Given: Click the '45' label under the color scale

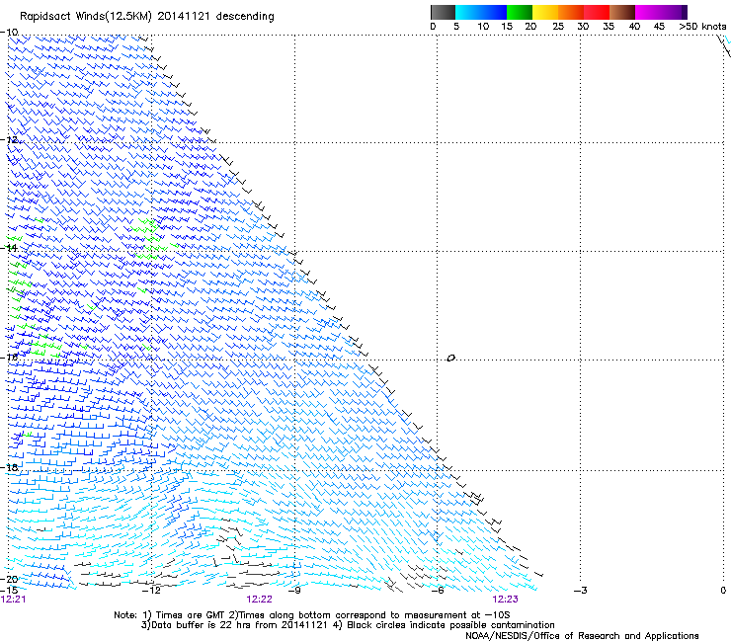Looking at the screenshot, I should coord(659,27).
